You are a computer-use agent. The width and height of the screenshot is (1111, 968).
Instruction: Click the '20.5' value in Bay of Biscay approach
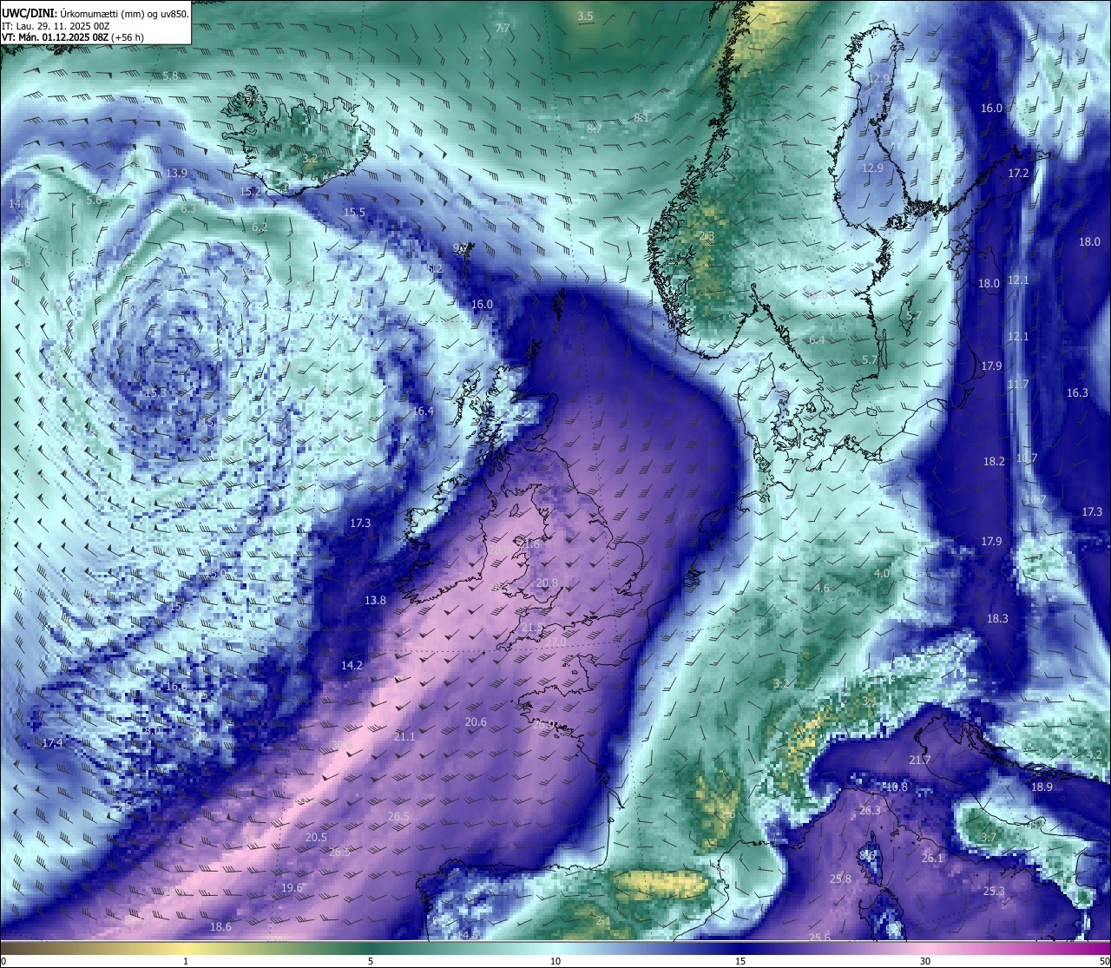point(316,837)
